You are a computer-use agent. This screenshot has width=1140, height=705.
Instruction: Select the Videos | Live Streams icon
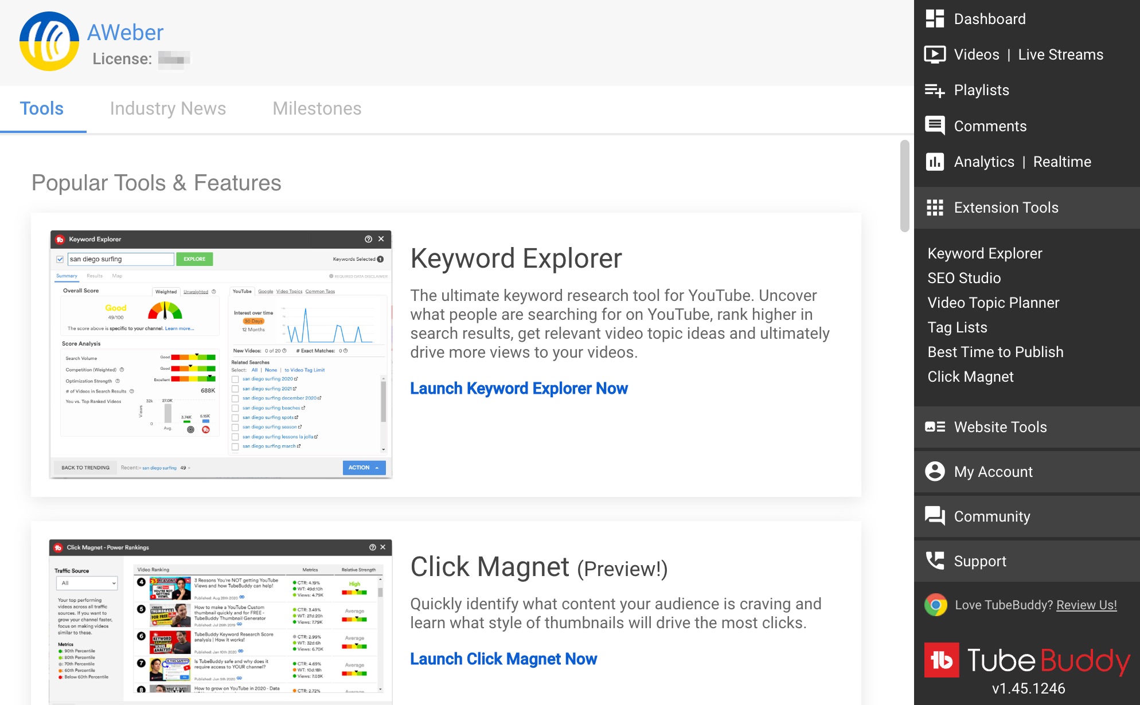935,54
